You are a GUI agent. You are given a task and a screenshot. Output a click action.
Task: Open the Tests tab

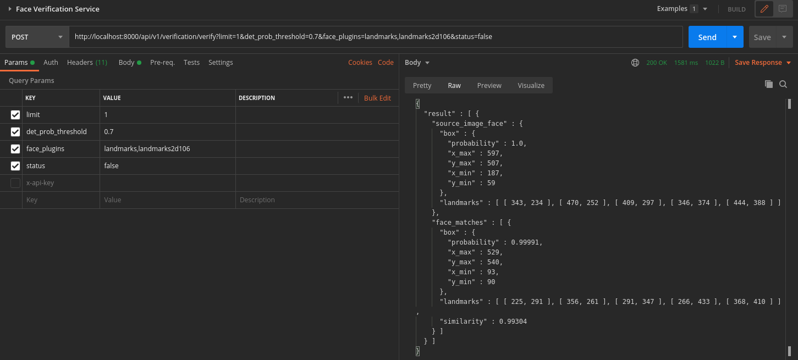(191, 62)
